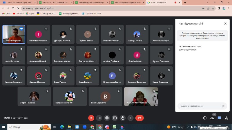Open File Explorer from taskbar
This screenshot has height=130, width=232.
coord(70,127)
